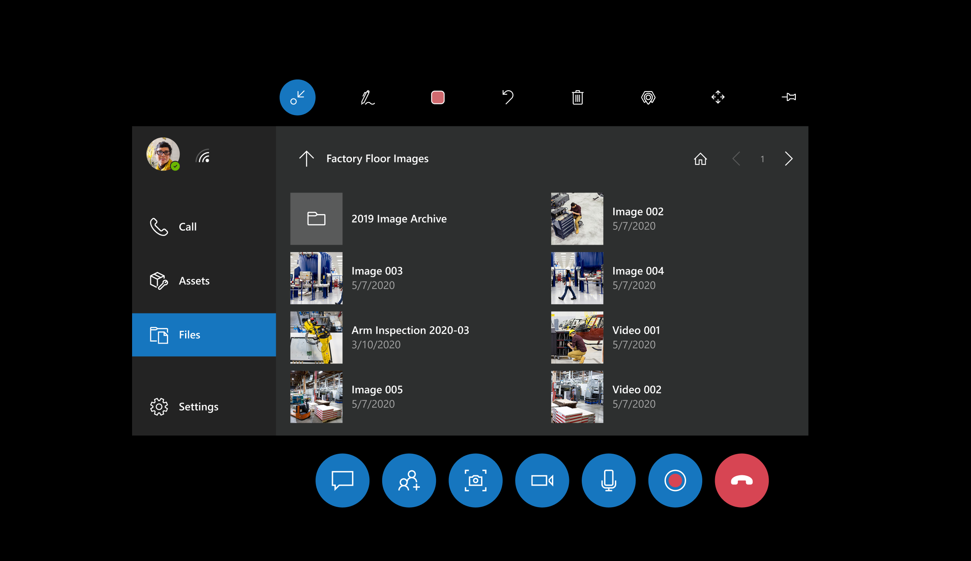
Task: Click the delete/trash icon
Action: click(x=578, y=98)
